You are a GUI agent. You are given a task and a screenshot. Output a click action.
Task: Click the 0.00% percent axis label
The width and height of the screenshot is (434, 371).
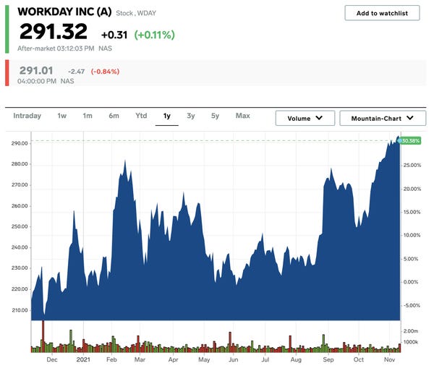[411, 282]
